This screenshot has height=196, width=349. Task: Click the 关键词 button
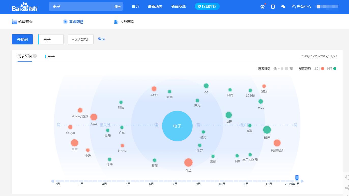tap(22, 39)
